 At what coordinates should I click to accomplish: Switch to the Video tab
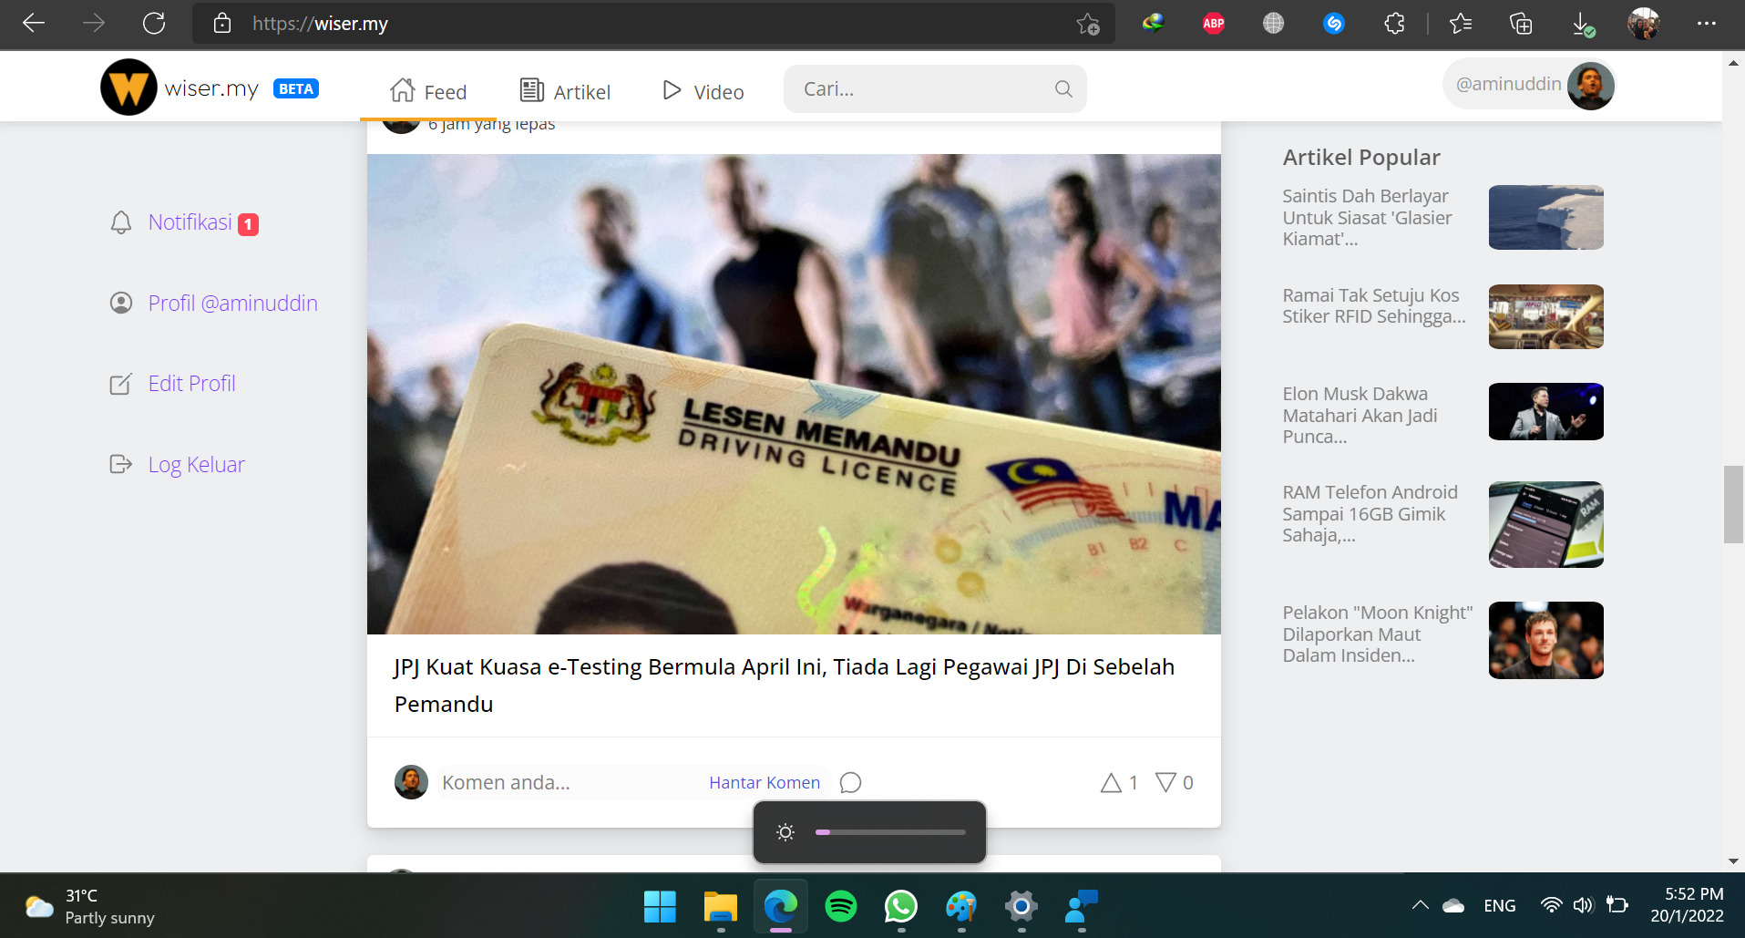click(703, 91)
